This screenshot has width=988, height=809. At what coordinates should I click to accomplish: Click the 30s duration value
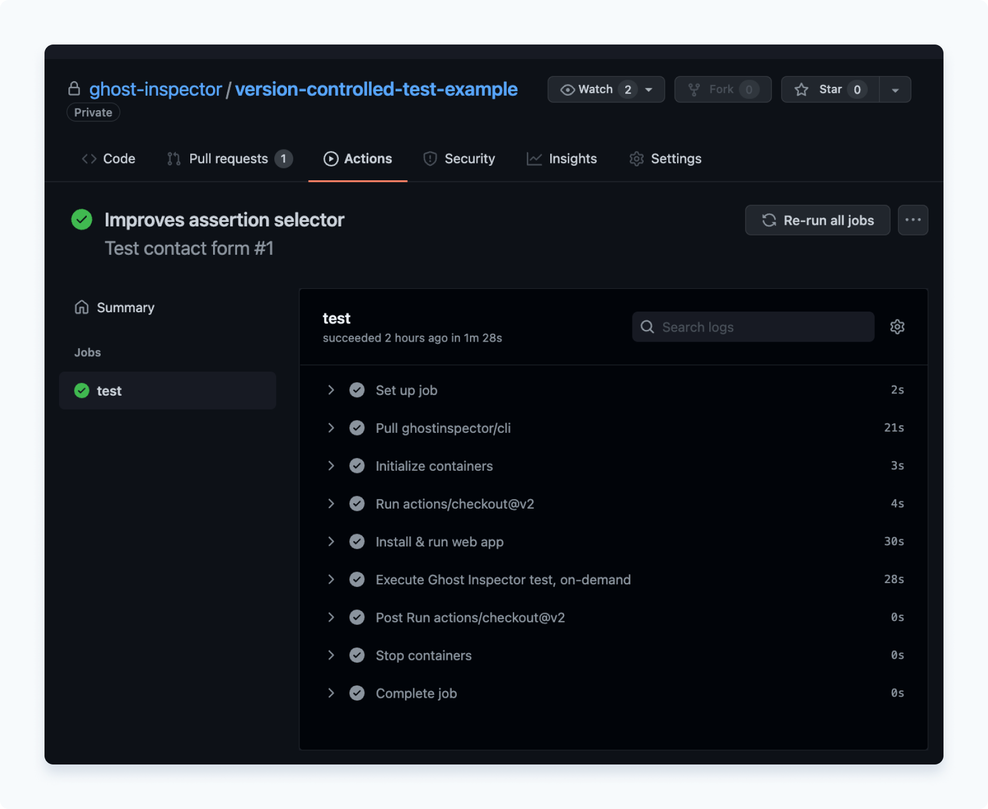(x=894, y=541)
